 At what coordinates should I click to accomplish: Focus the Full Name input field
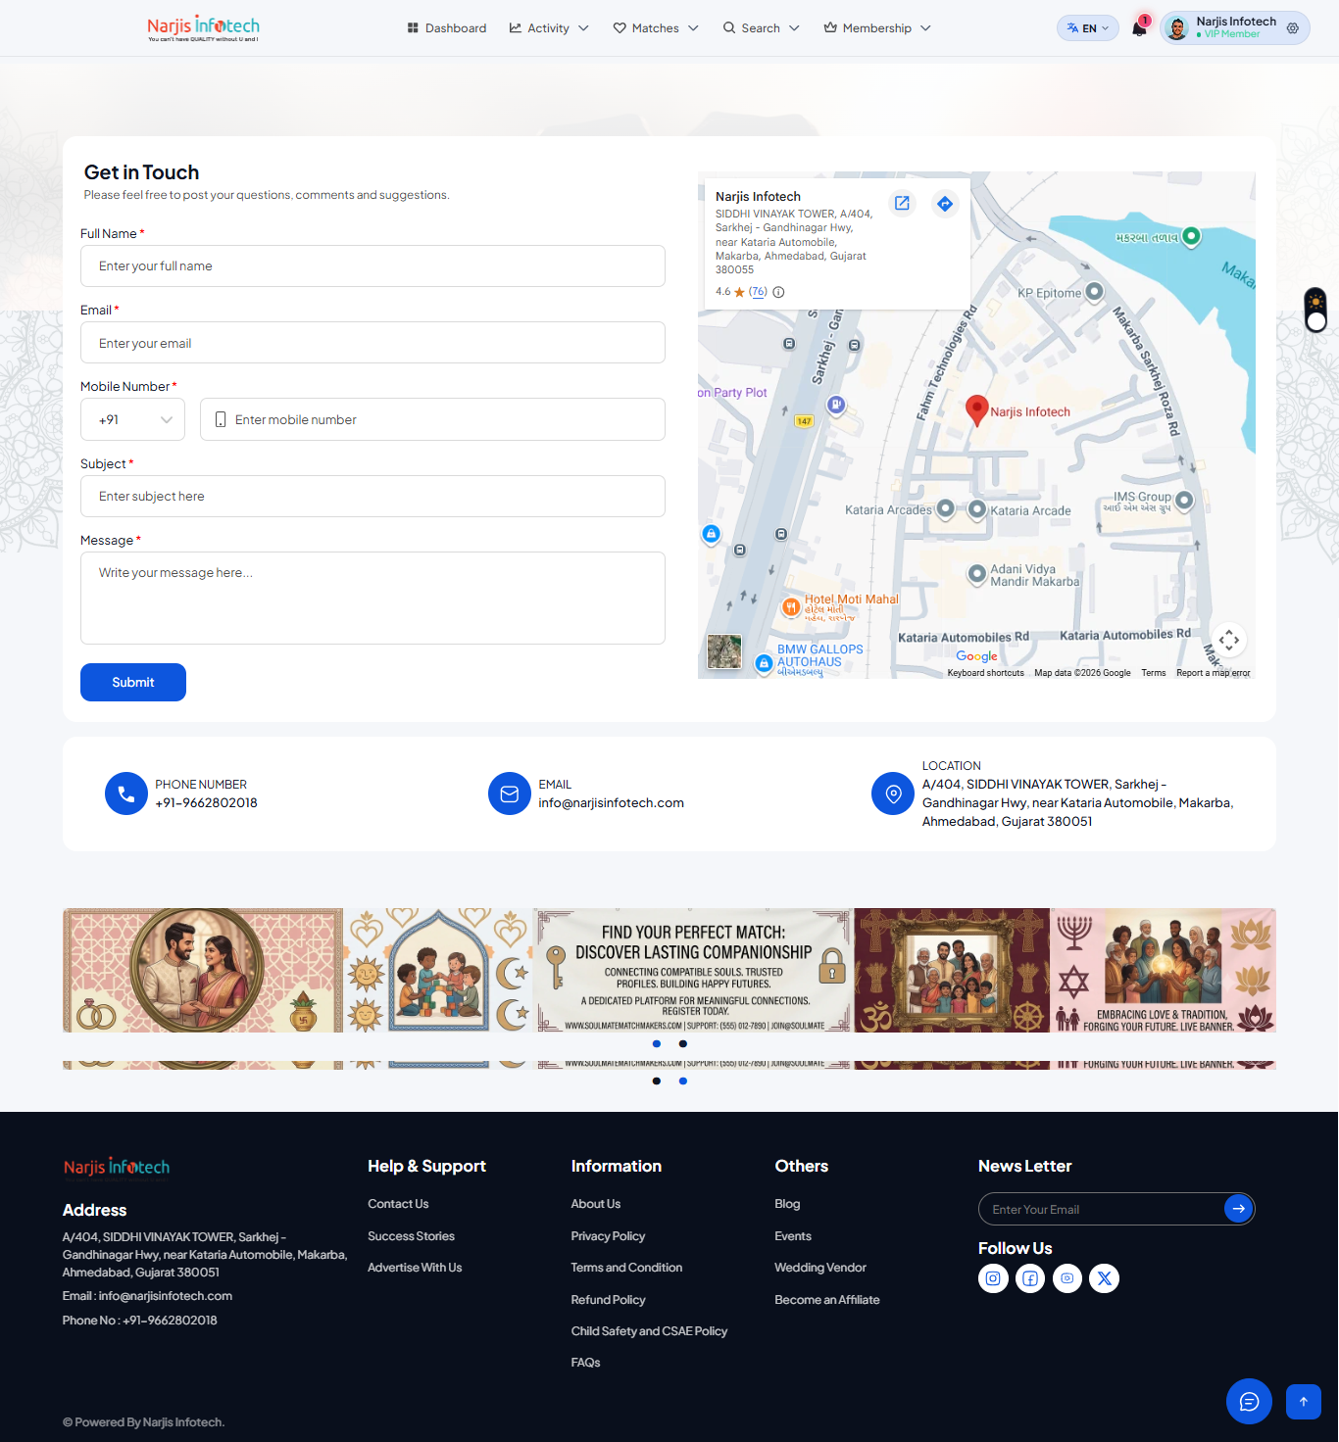tap(372, 266)
